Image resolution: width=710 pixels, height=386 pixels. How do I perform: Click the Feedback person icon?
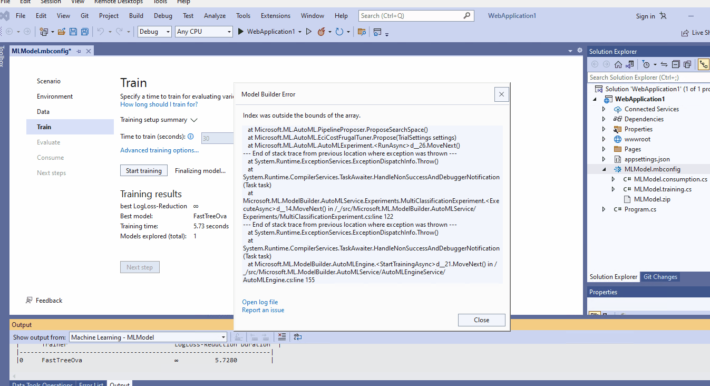(29, 301)
